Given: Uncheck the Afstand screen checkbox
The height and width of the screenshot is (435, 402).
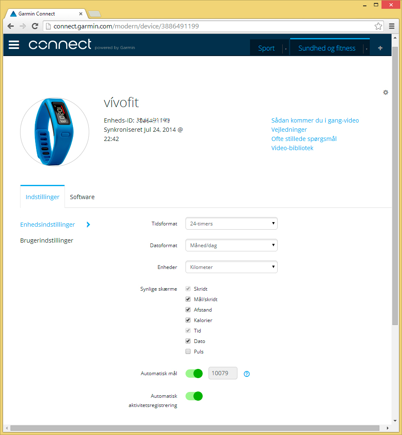Looking at the screenshot, I should pyautogui.click(x=188, y=310).
